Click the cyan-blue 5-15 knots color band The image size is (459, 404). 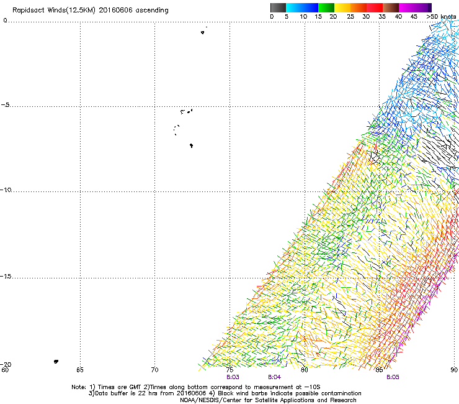click(302, 7)
